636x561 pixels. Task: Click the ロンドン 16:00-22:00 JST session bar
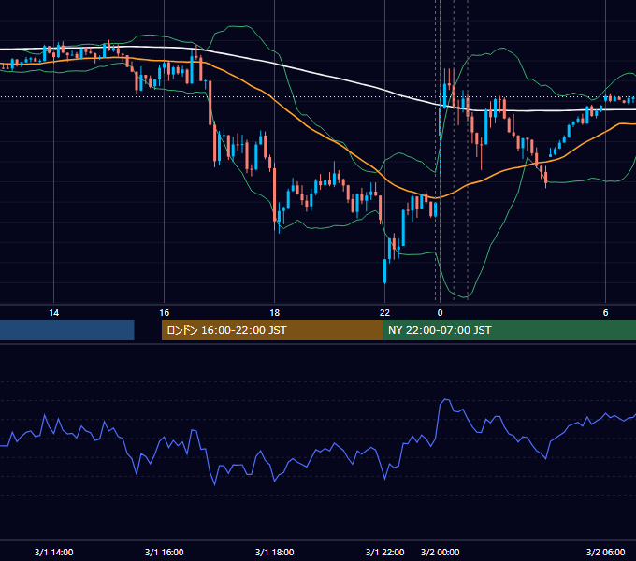[x=272, y=330]
